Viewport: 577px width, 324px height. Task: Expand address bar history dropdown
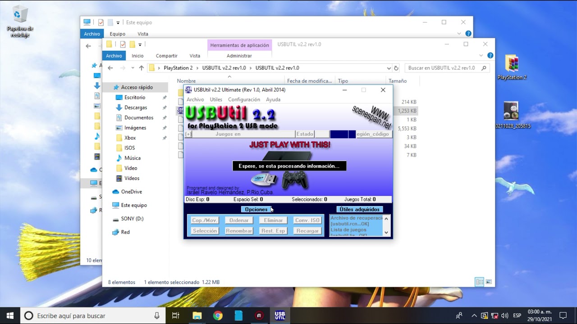point(389,68)
